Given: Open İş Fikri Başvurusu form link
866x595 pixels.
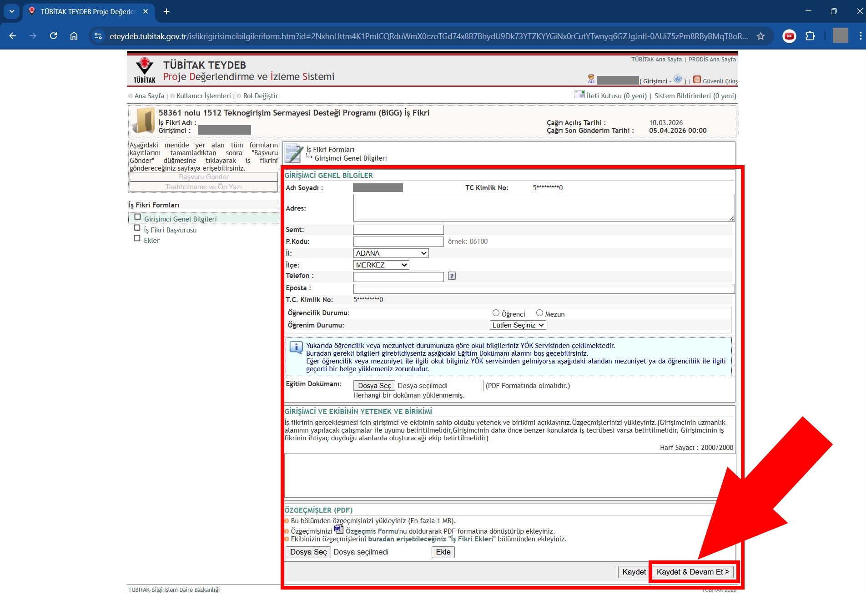Looking at the screenshot, I should point(170,230).
